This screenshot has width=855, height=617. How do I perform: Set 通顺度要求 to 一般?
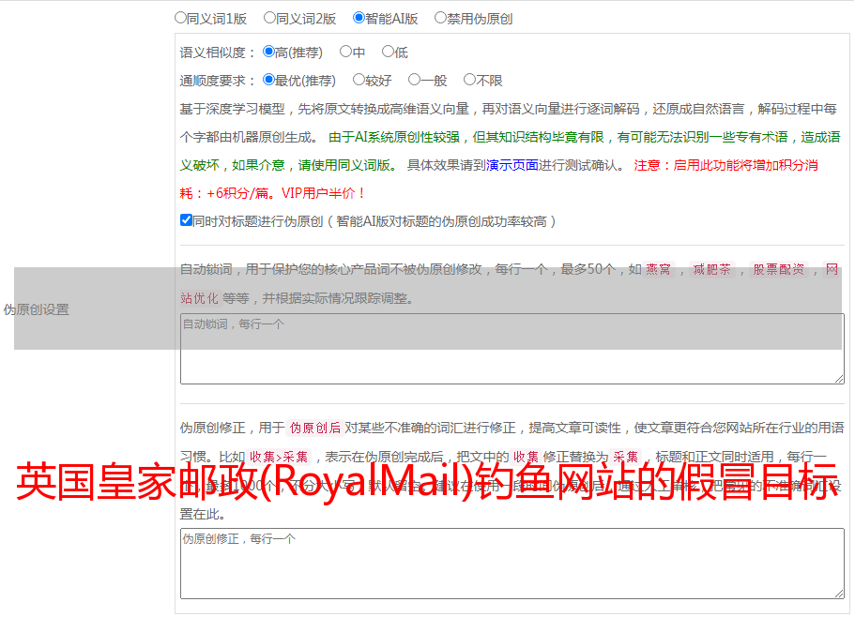click(x=414, y=80)
